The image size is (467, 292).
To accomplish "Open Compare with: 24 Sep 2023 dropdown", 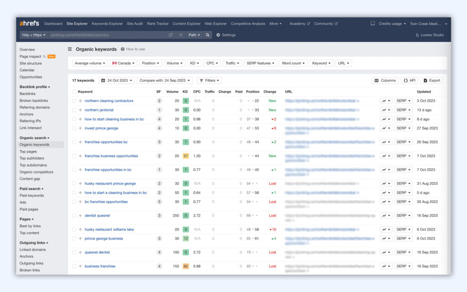I will point(165,80).
